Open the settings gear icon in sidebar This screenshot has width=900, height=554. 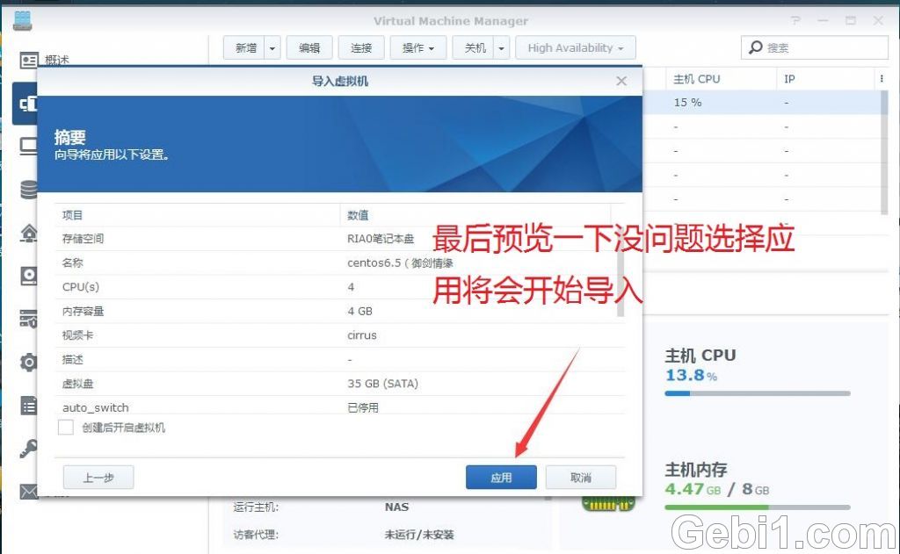click(x=29, y=360)
